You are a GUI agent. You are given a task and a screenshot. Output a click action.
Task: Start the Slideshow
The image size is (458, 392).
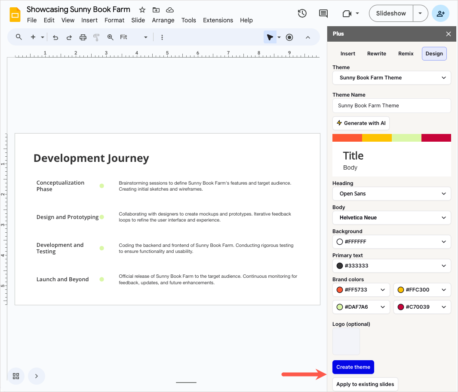[391, 13]
